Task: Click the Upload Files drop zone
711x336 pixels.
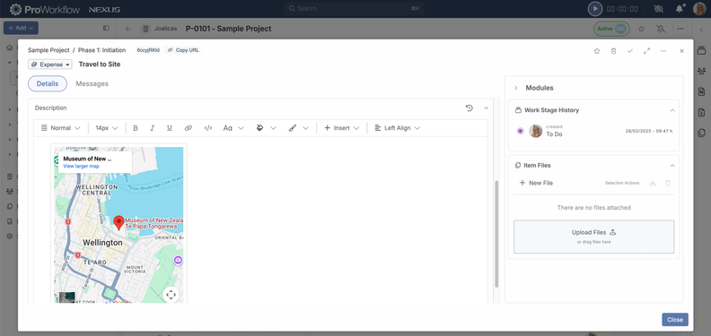Action: pos(593,237)
